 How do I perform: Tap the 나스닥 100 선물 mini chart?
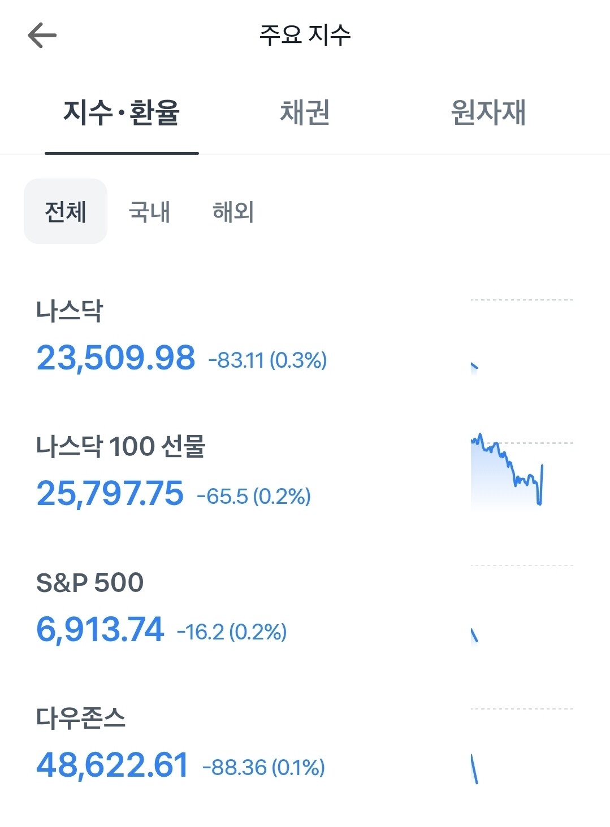click(522, 470)
